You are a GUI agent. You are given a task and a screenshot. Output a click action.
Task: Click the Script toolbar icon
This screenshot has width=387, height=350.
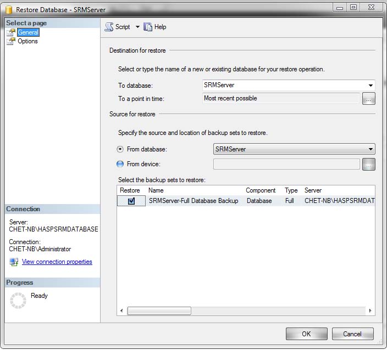(x=109, y=27)
